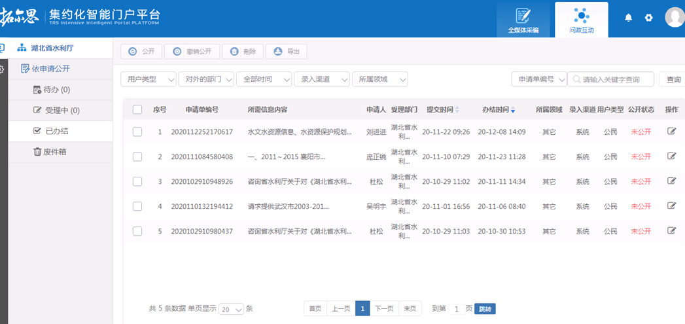Click edit icon for row 3
The image size is (685, 324).
[x=671, y=181]
